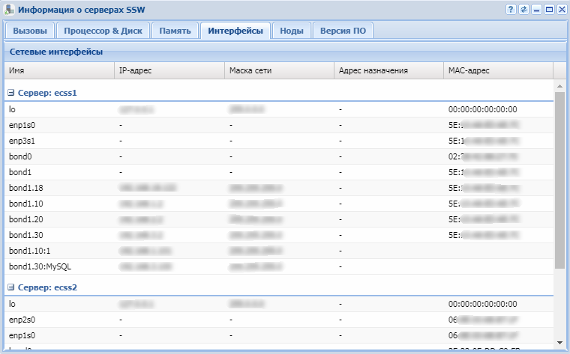Minimize the server information window
The image size is (570, 354).
coord(536,10)
